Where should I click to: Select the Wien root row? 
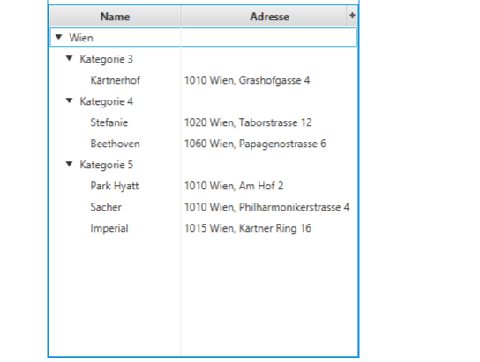tap(203, 37)
